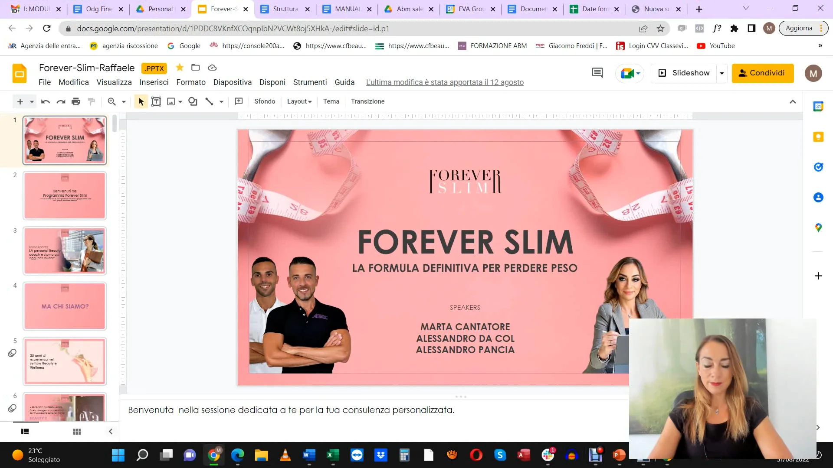
Task: Select the line drawing tool
Action: coord(210,101)
